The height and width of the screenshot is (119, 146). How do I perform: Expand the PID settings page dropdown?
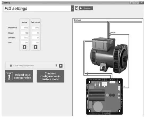[x=72, y=8]
